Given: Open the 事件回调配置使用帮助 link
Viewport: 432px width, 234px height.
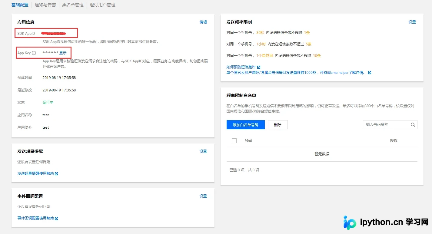Looking at the screenshot, I should 36,218.
